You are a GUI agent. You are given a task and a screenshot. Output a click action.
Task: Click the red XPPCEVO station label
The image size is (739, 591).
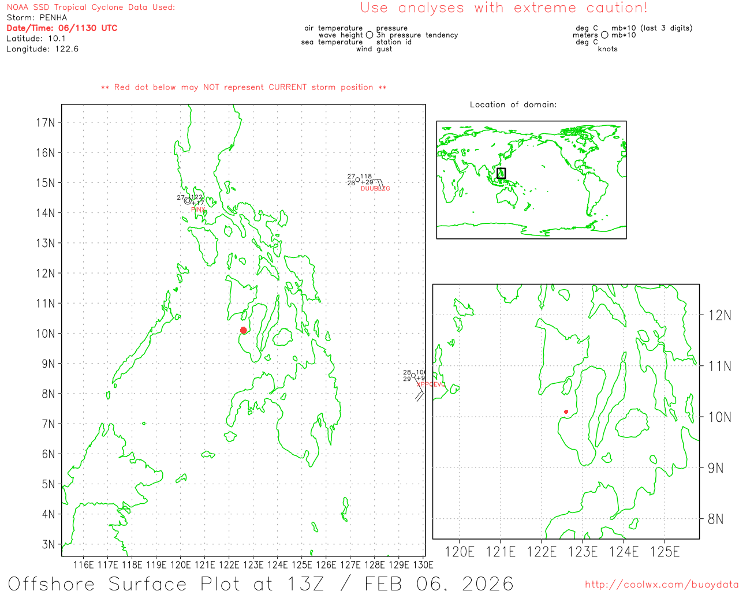431,384
